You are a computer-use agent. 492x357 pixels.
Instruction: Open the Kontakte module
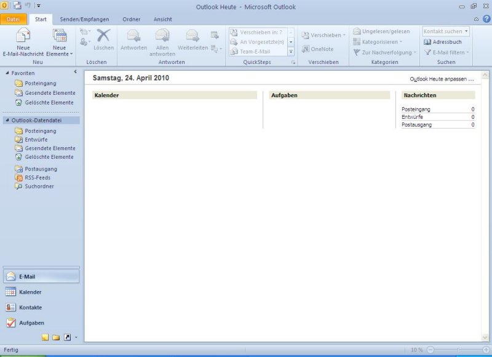point(30,307)
